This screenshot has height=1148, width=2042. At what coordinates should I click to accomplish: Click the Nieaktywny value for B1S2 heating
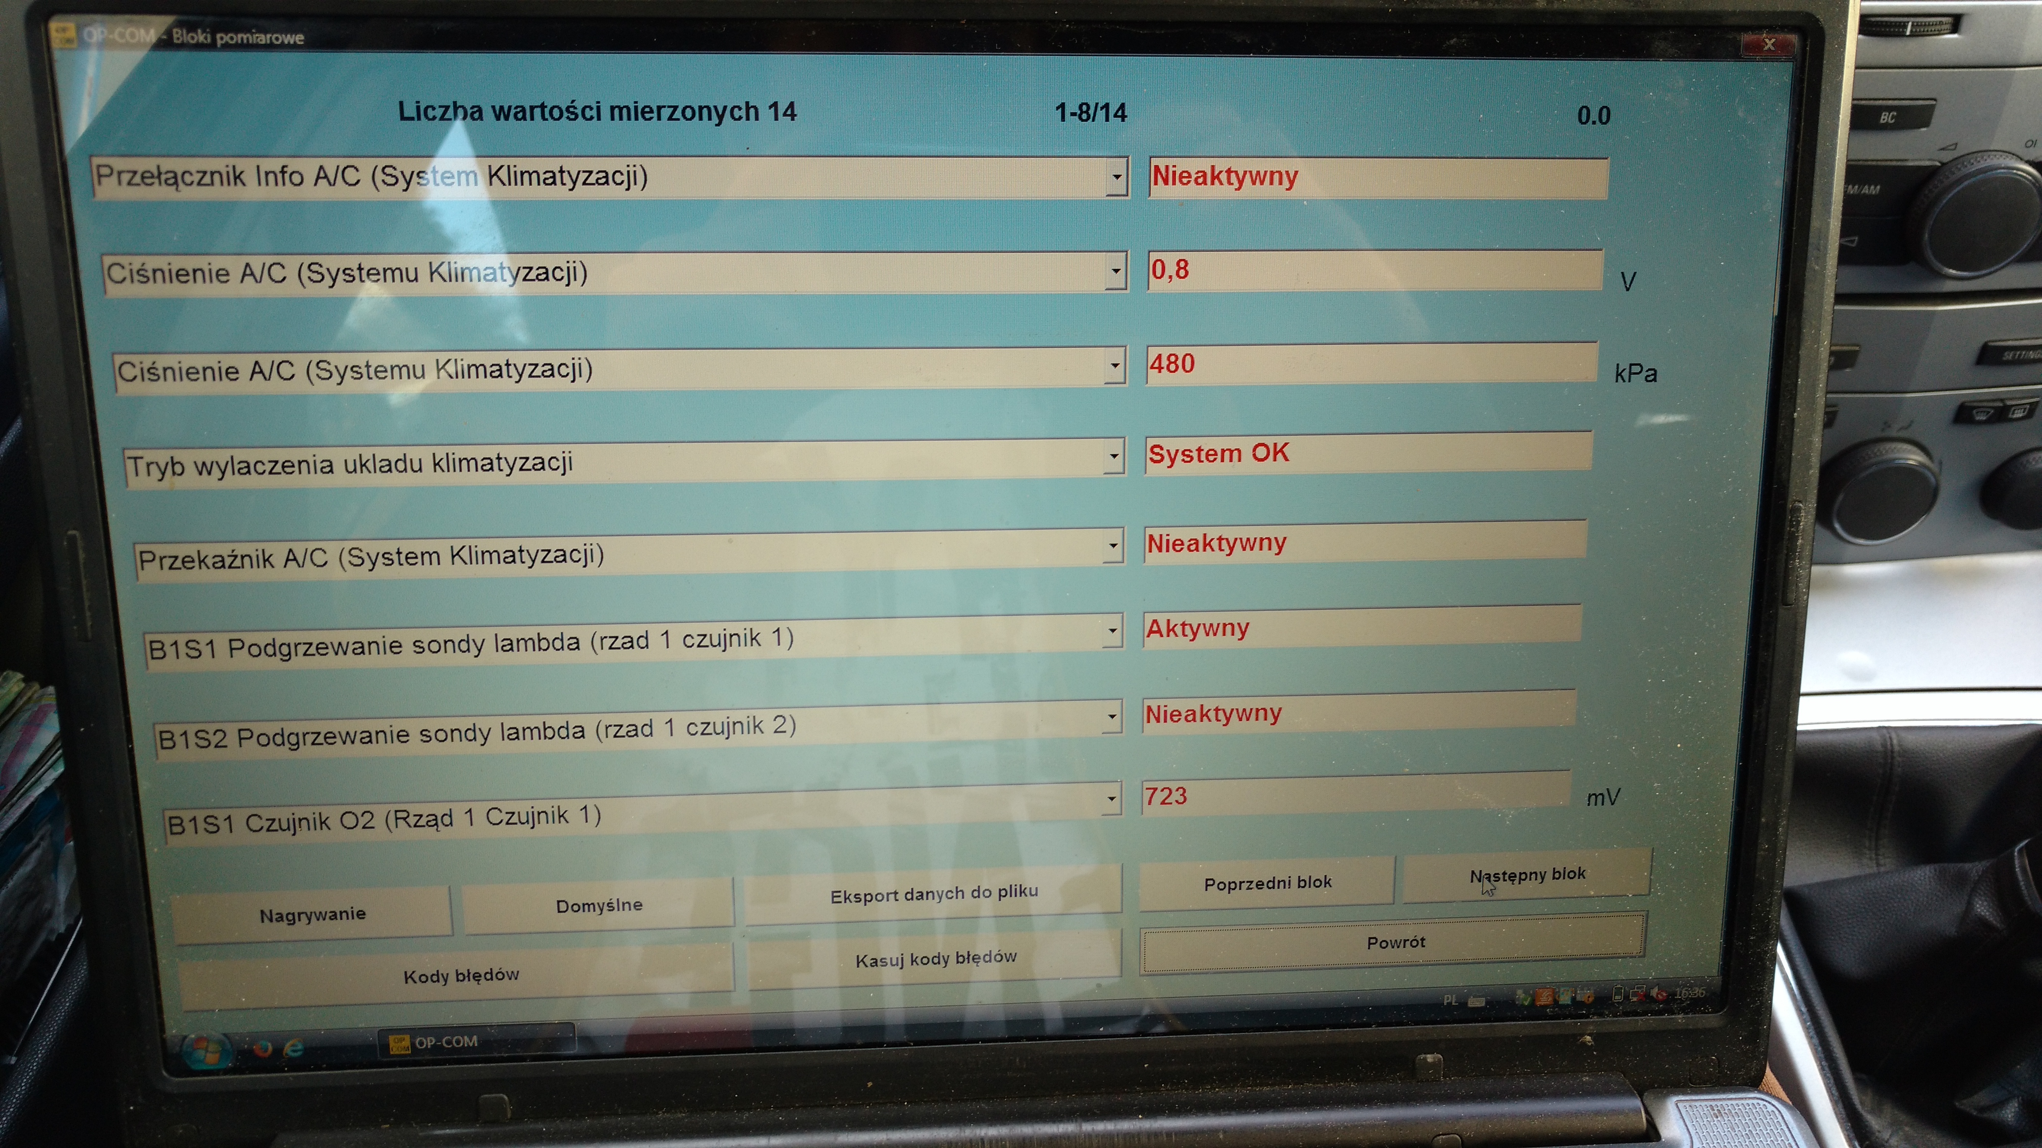coord(1359,711)
